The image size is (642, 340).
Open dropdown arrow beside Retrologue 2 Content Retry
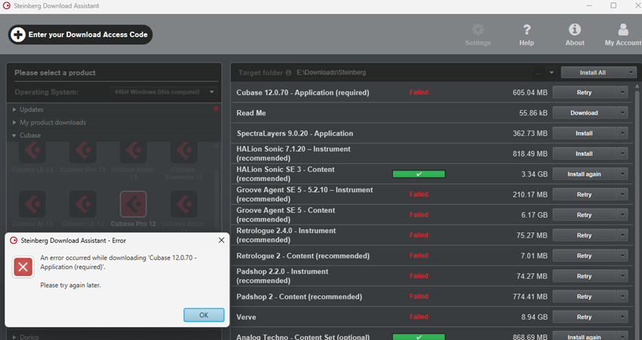coord(622,256)
